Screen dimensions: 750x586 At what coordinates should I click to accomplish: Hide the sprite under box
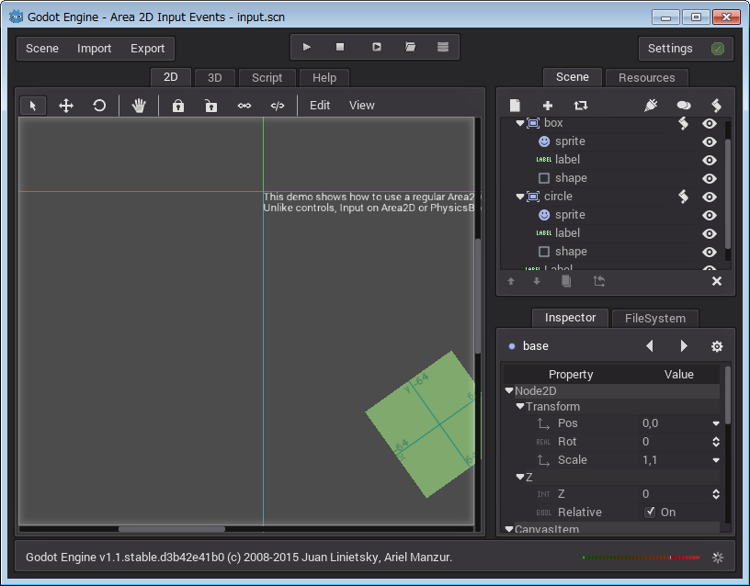[709, 142]
